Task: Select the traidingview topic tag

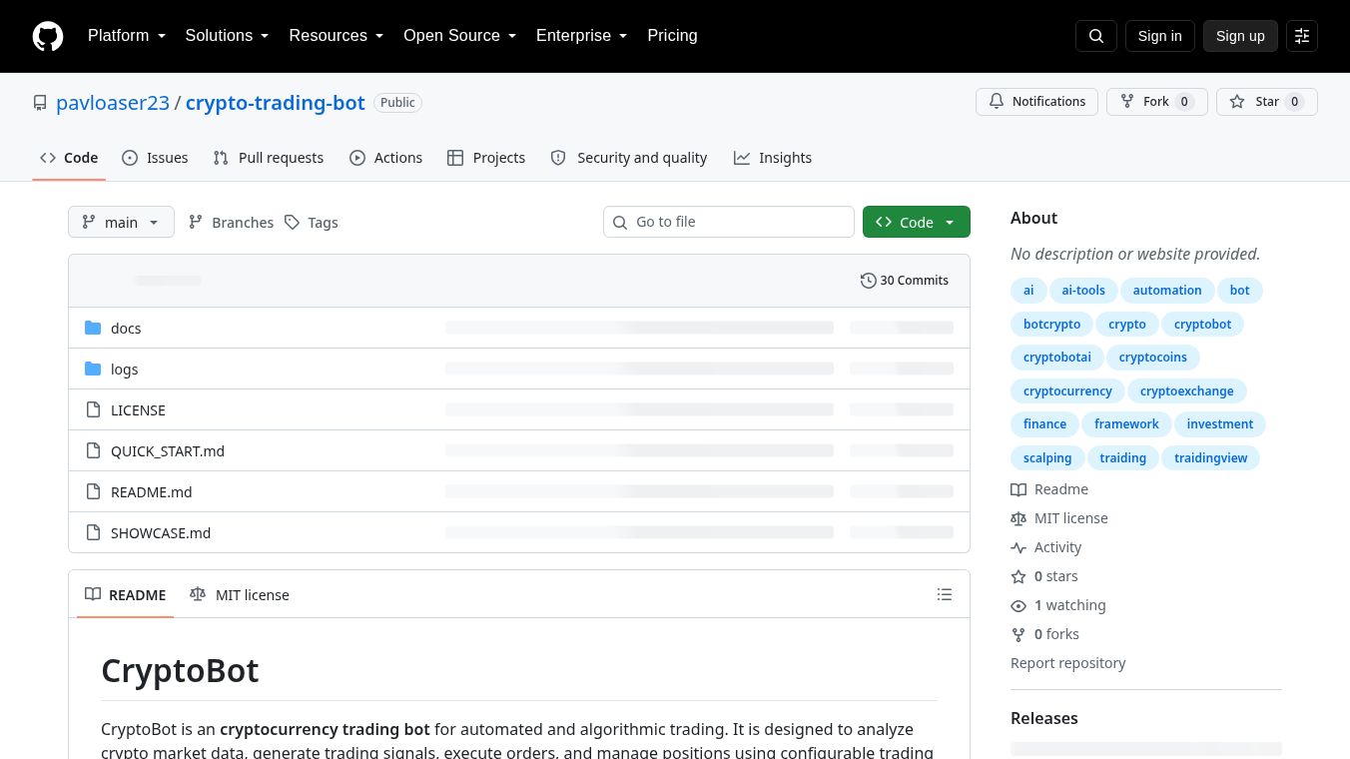Action: point(1211,457)
